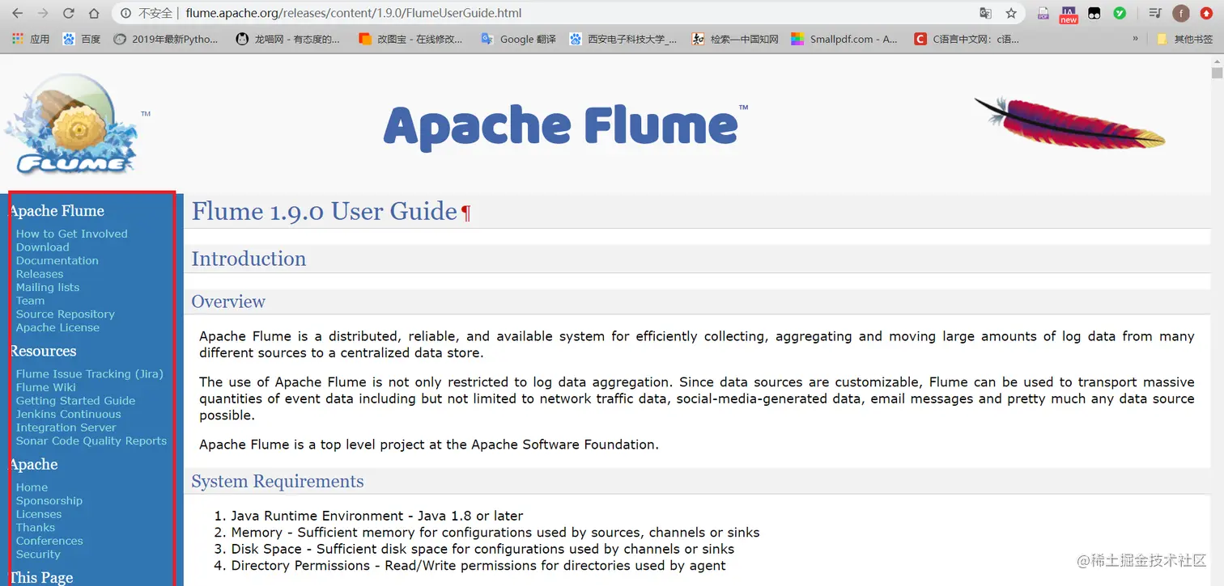
Task: Click the Disk Space list item
Action: (x=482, y=549)
